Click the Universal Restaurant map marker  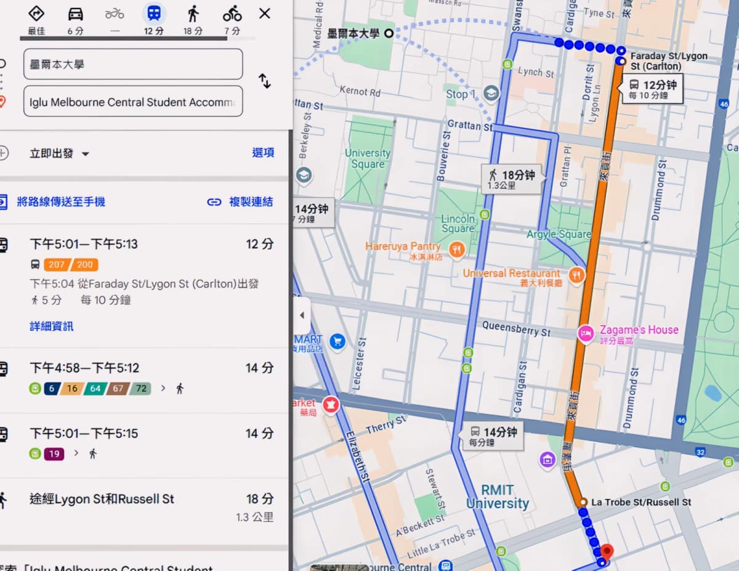pos(576,275)
